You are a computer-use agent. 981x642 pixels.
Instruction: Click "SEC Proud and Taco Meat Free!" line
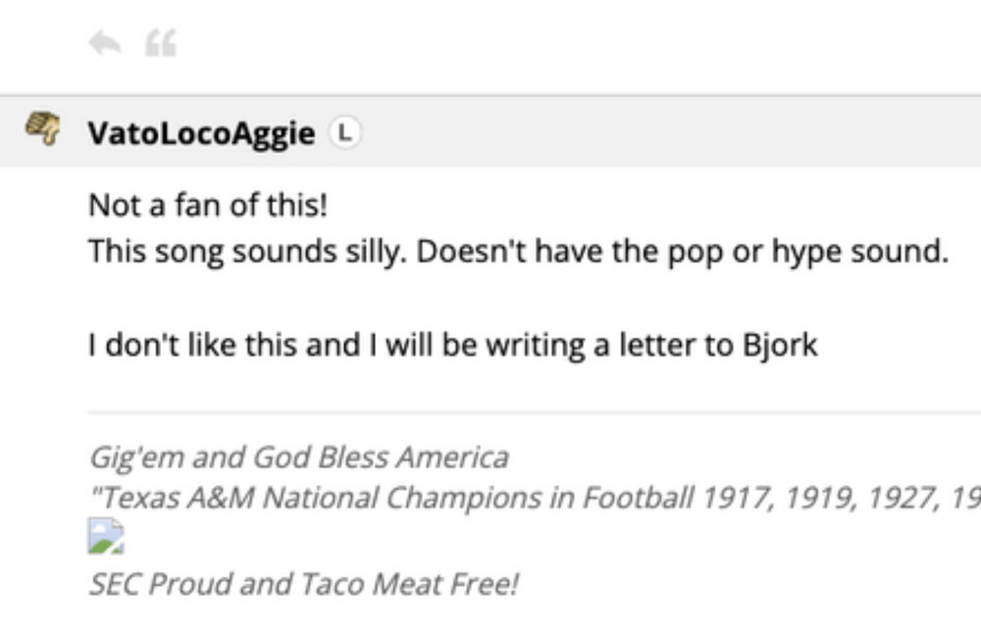tap(303, 584)
